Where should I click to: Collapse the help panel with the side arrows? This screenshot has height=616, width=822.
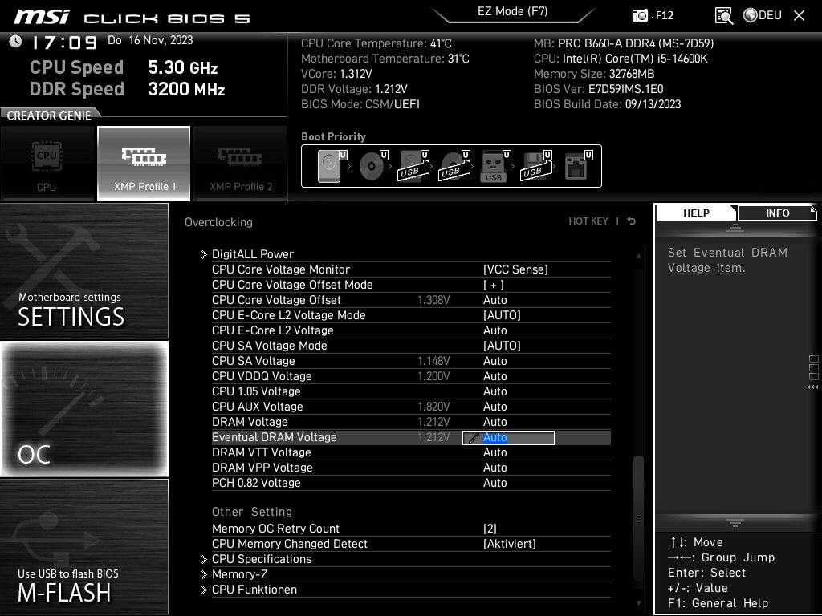tap(813, 387)
